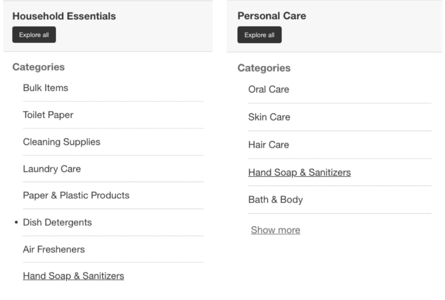Click Explore all under Household Essentials
Viewport: 445px width, 300px height.
point(34,35)
